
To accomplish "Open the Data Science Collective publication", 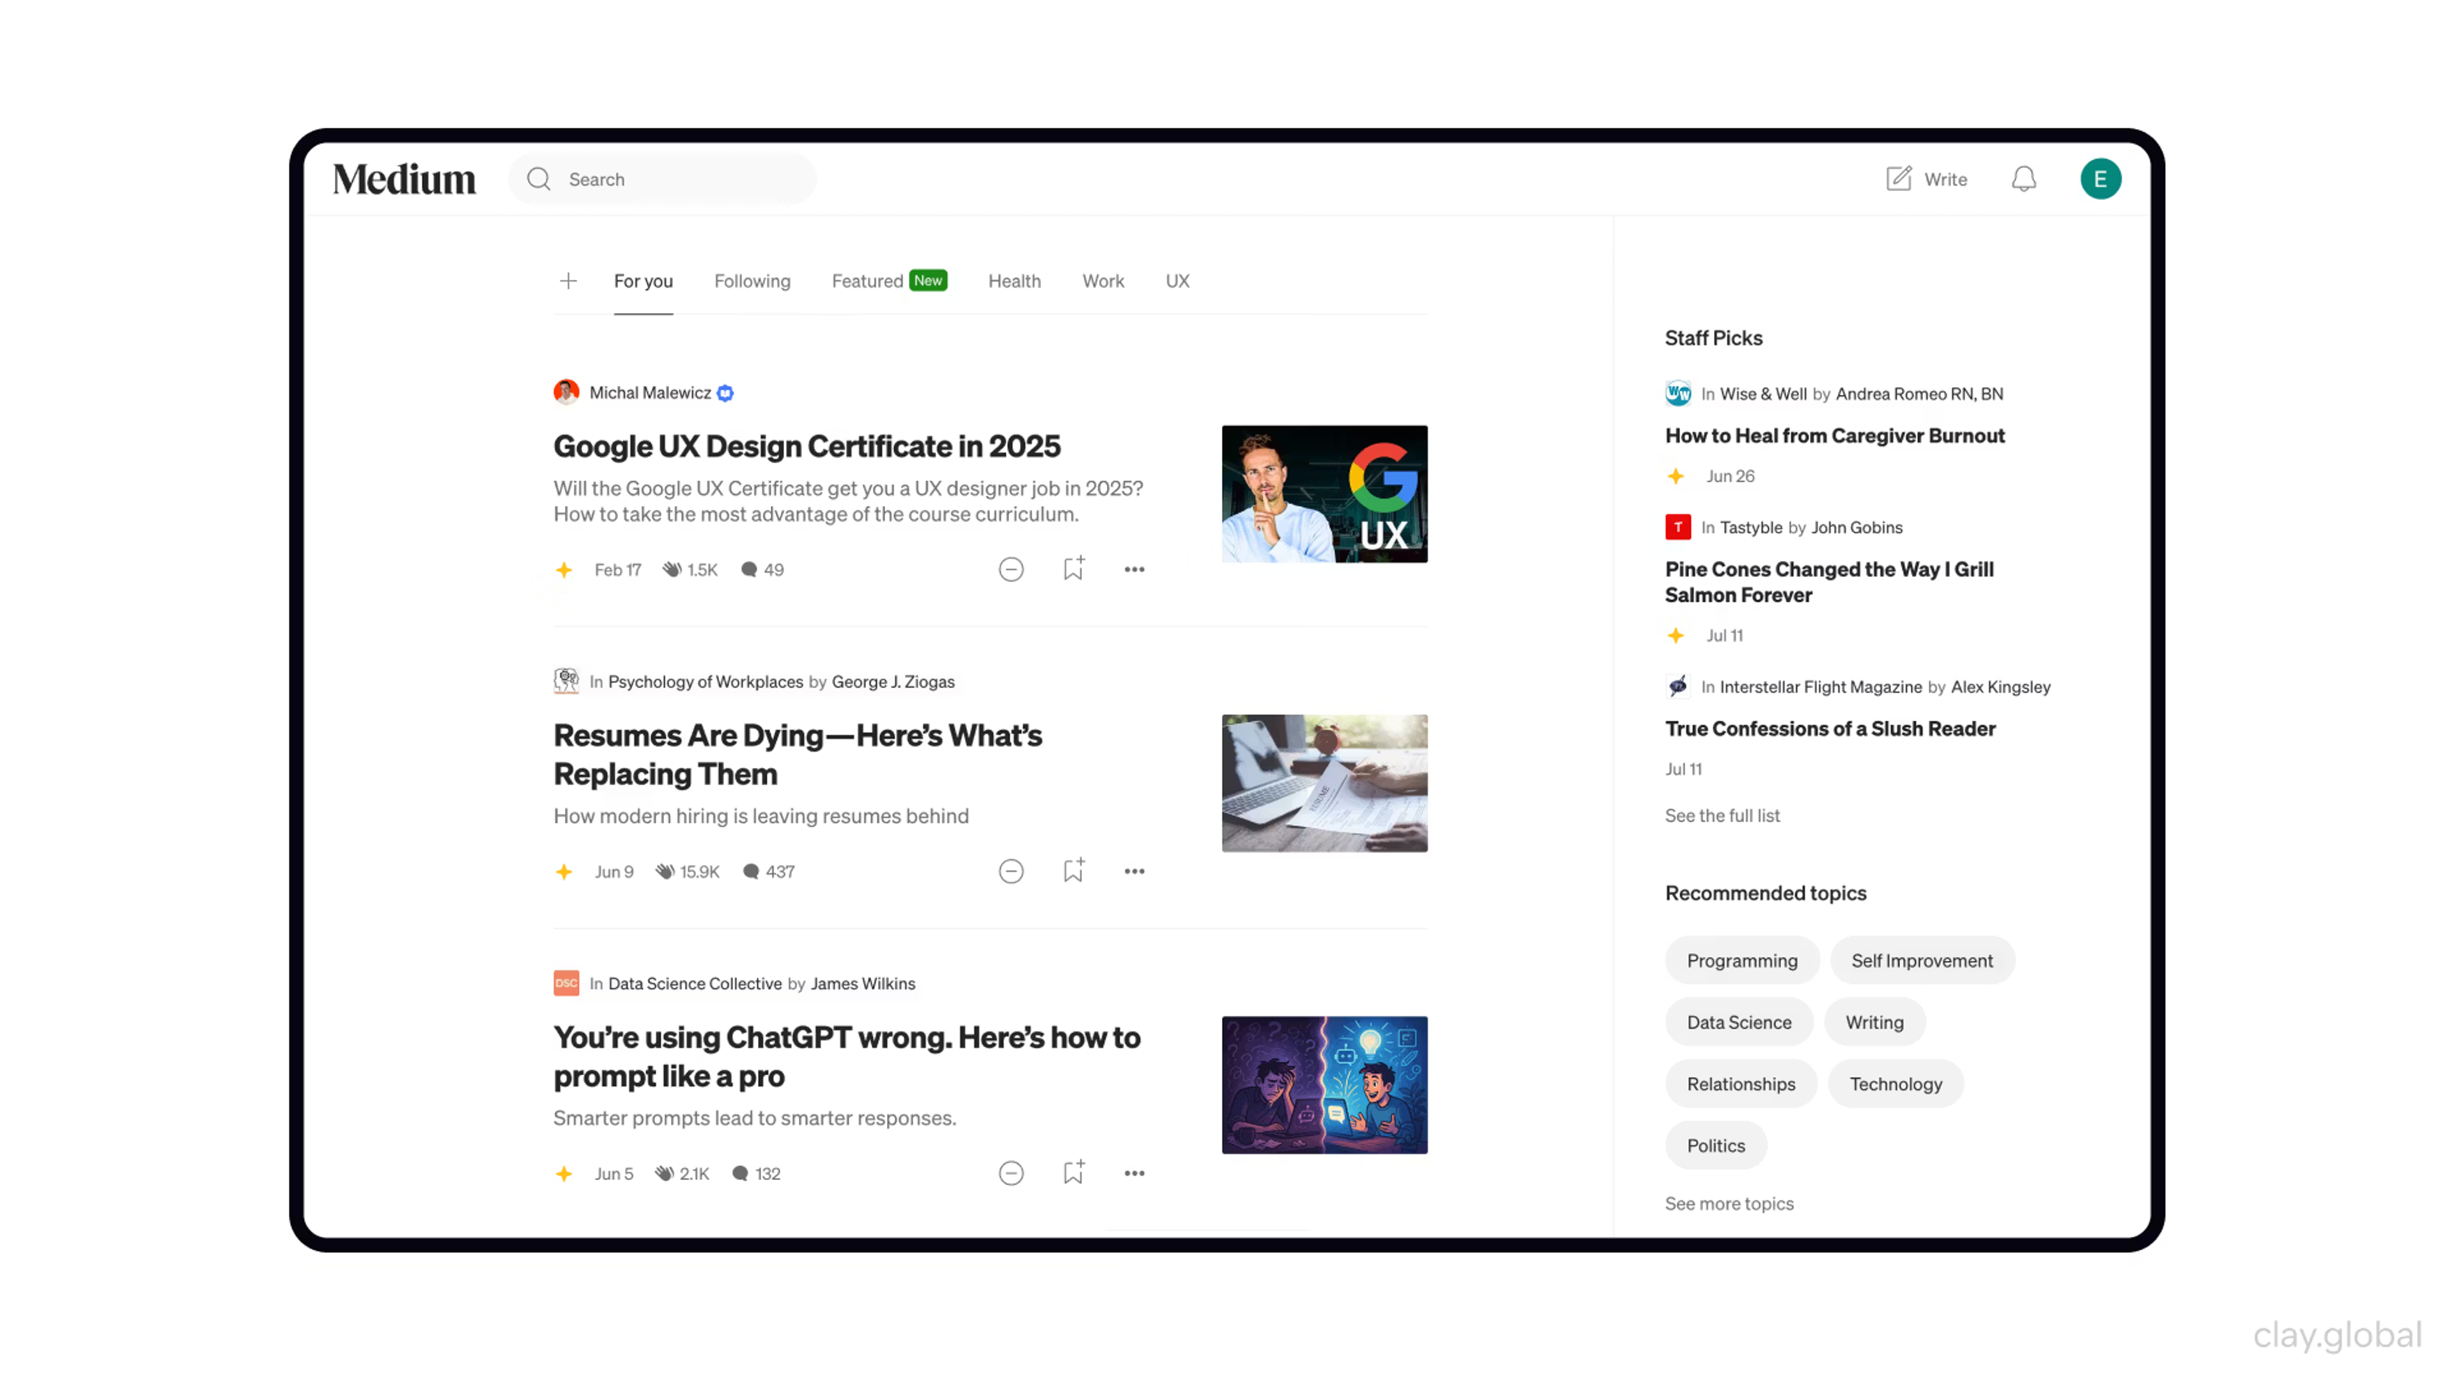I will coord(695,984).
